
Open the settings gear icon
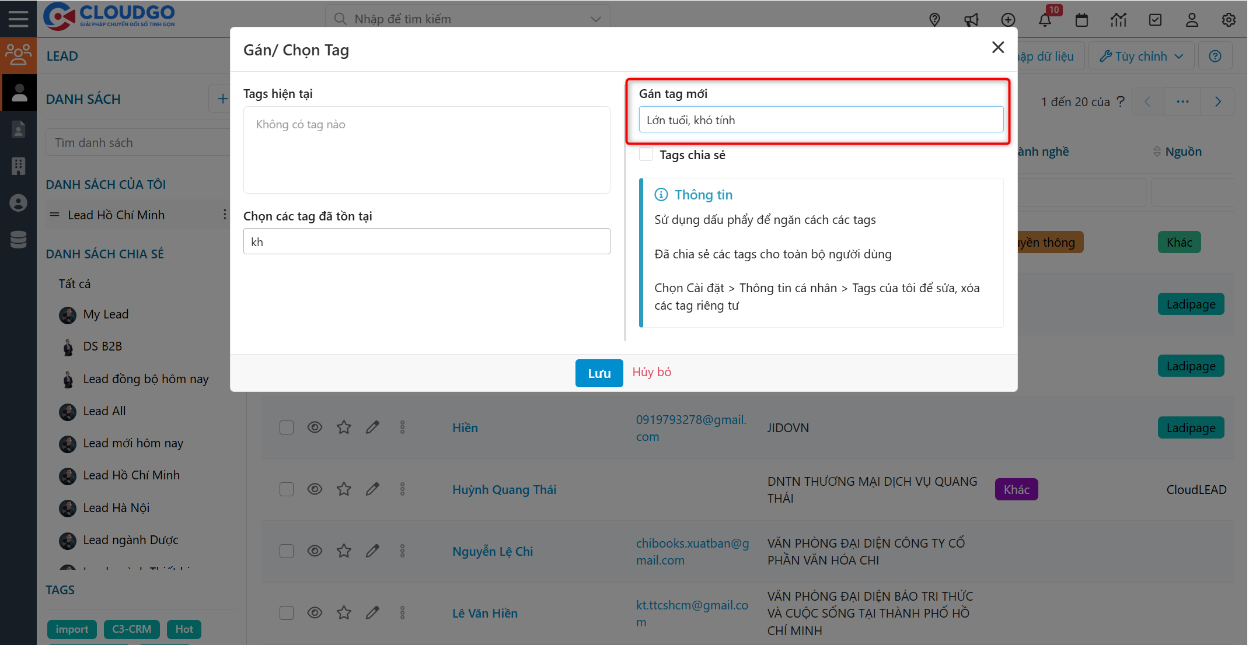[x=1229, y=20]
